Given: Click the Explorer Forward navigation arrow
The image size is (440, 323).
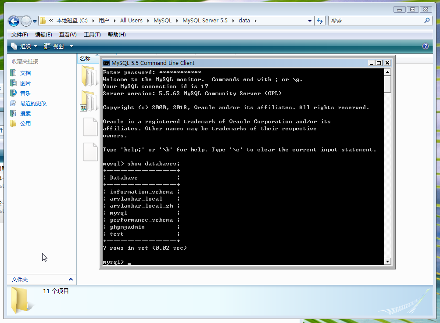Looking at the screenshot, I should coord(26,21).
